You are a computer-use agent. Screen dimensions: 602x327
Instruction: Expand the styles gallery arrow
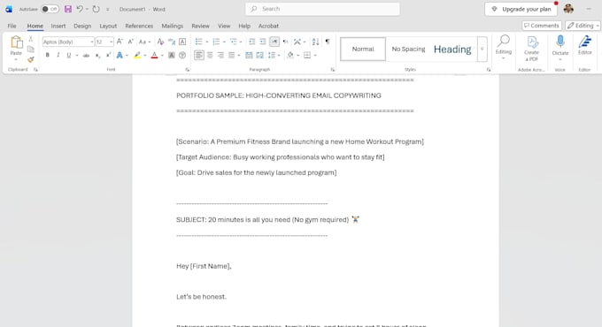coord(482,49)
